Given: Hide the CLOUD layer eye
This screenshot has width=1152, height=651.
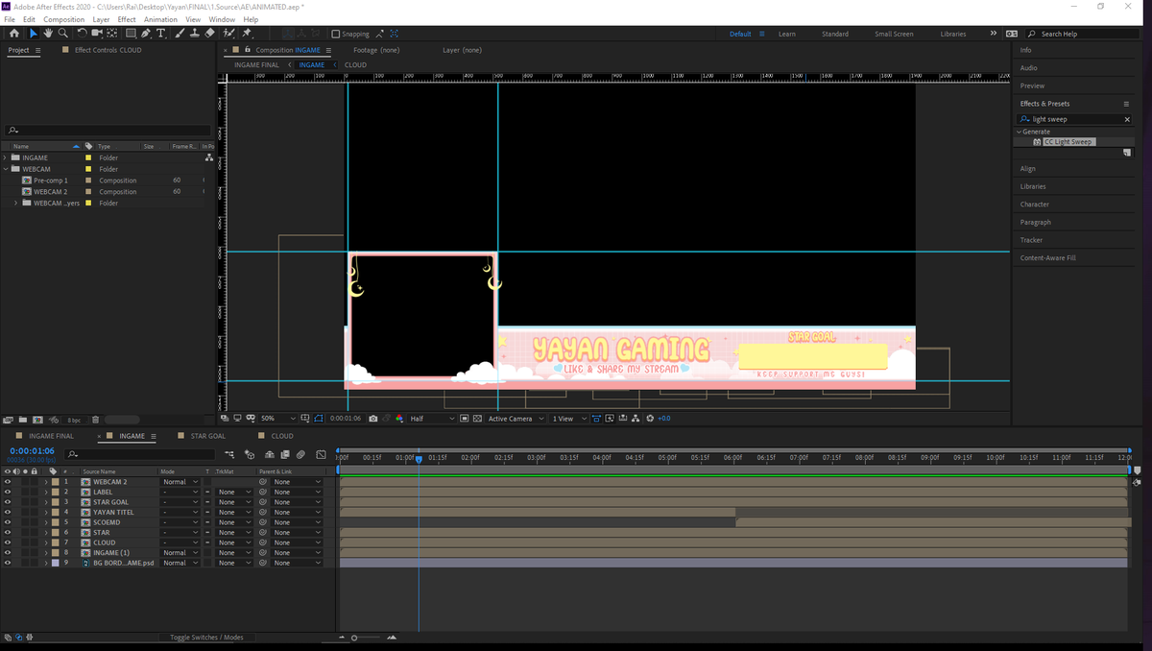Looking at the screenshot, I should (8, 542).
